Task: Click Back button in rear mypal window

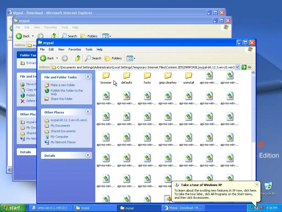Action: coord(23,36)
